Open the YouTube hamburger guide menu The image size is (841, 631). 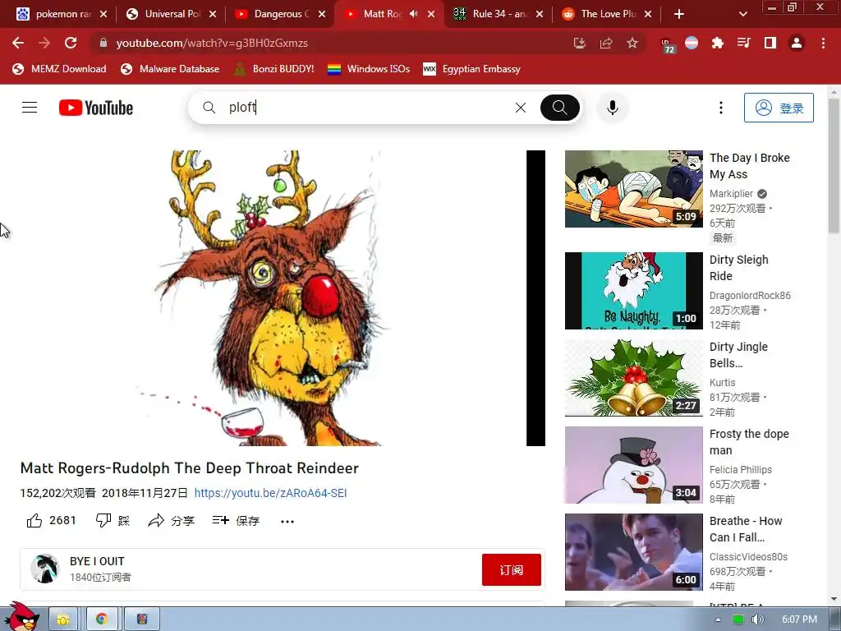tap(30, 108)
